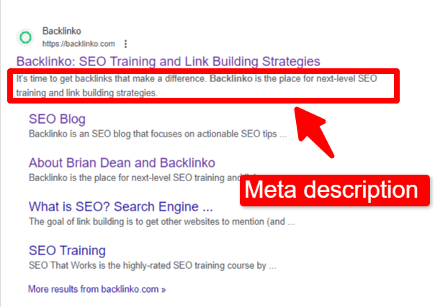The image size is (435, 307).
Task: Click the 'training and link building strategies.' line
Action: click(86, 93)
